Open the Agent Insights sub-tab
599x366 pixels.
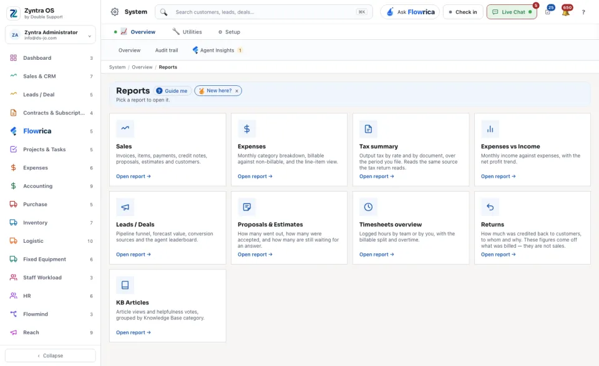click(x=217, y=50)
